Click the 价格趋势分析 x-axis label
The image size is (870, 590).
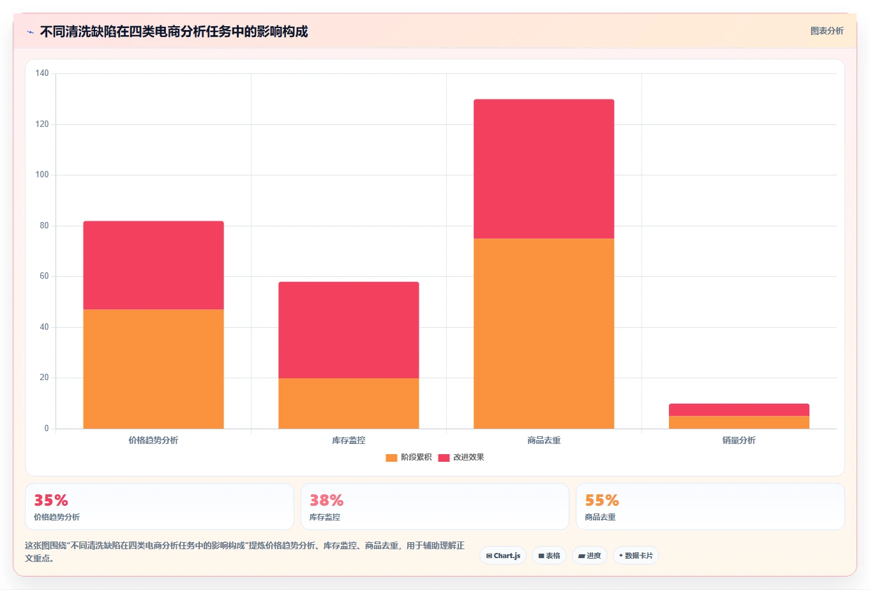[x=153, y=440]
